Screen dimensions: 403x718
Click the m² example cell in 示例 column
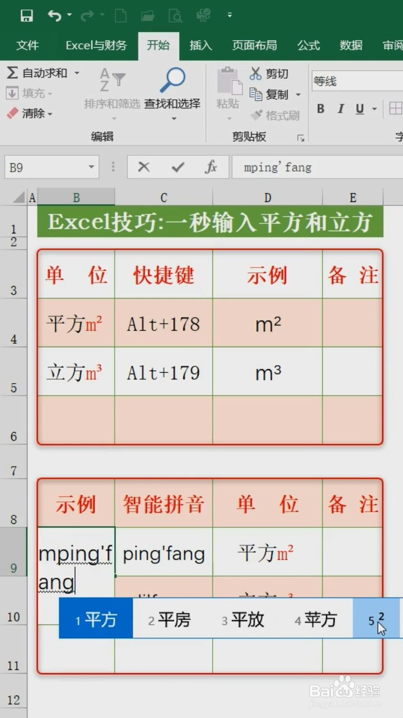(268, 323)
